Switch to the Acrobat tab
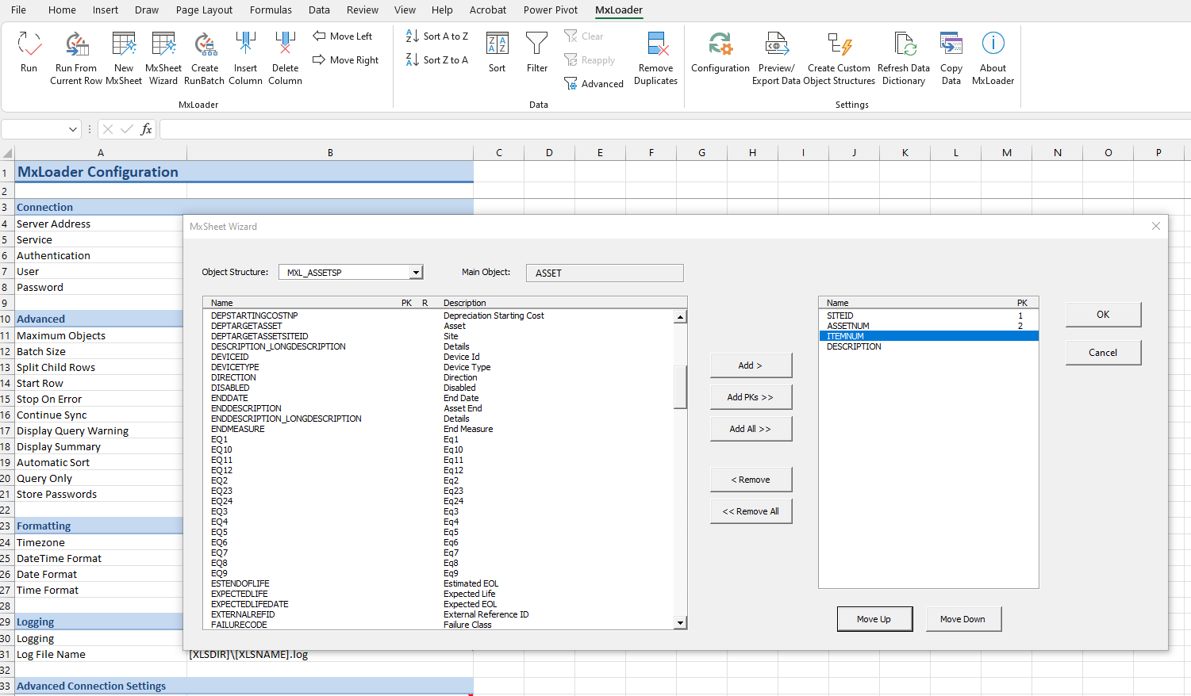Viewport: 1191px width, 696px height. click(x=488, y=10)
